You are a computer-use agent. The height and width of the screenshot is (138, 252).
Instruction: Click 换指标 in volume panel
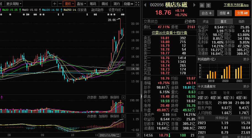tap(115, 97)
